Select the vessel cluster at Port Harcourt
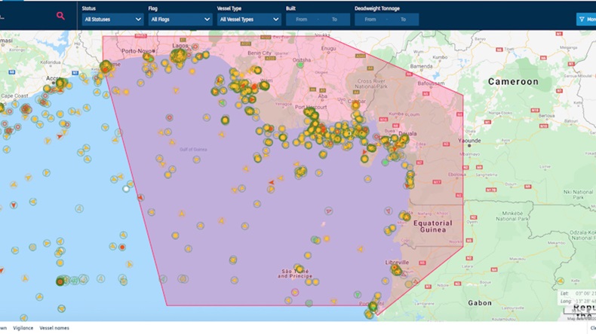Image resolution: width=596 pixels, height=334 pixels. point(311,113)
